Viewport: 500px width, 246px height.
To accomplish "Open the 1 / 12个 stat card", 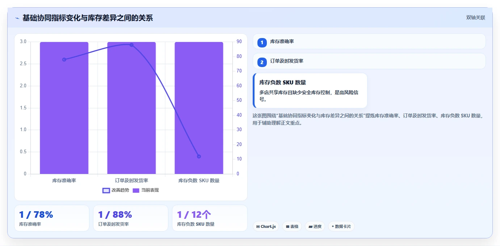I will pyautogui.click(x=210, y=218).
